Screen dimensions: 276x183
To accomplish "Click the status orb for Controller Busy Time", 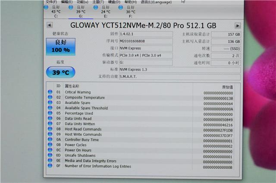I will pyautogui.click(x=50, y=139).
